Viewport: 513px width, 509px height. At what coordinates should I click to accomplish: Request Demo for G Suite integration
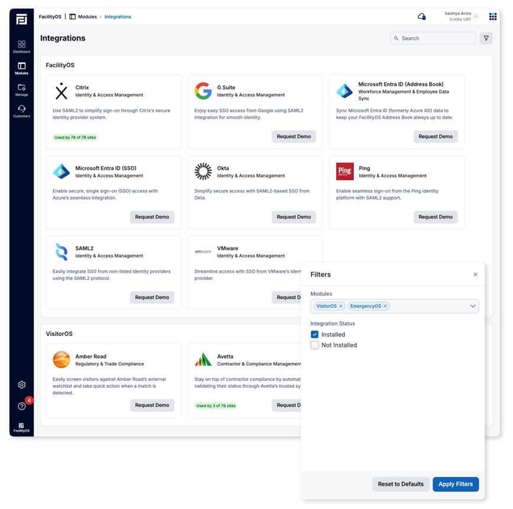[293, 136]
